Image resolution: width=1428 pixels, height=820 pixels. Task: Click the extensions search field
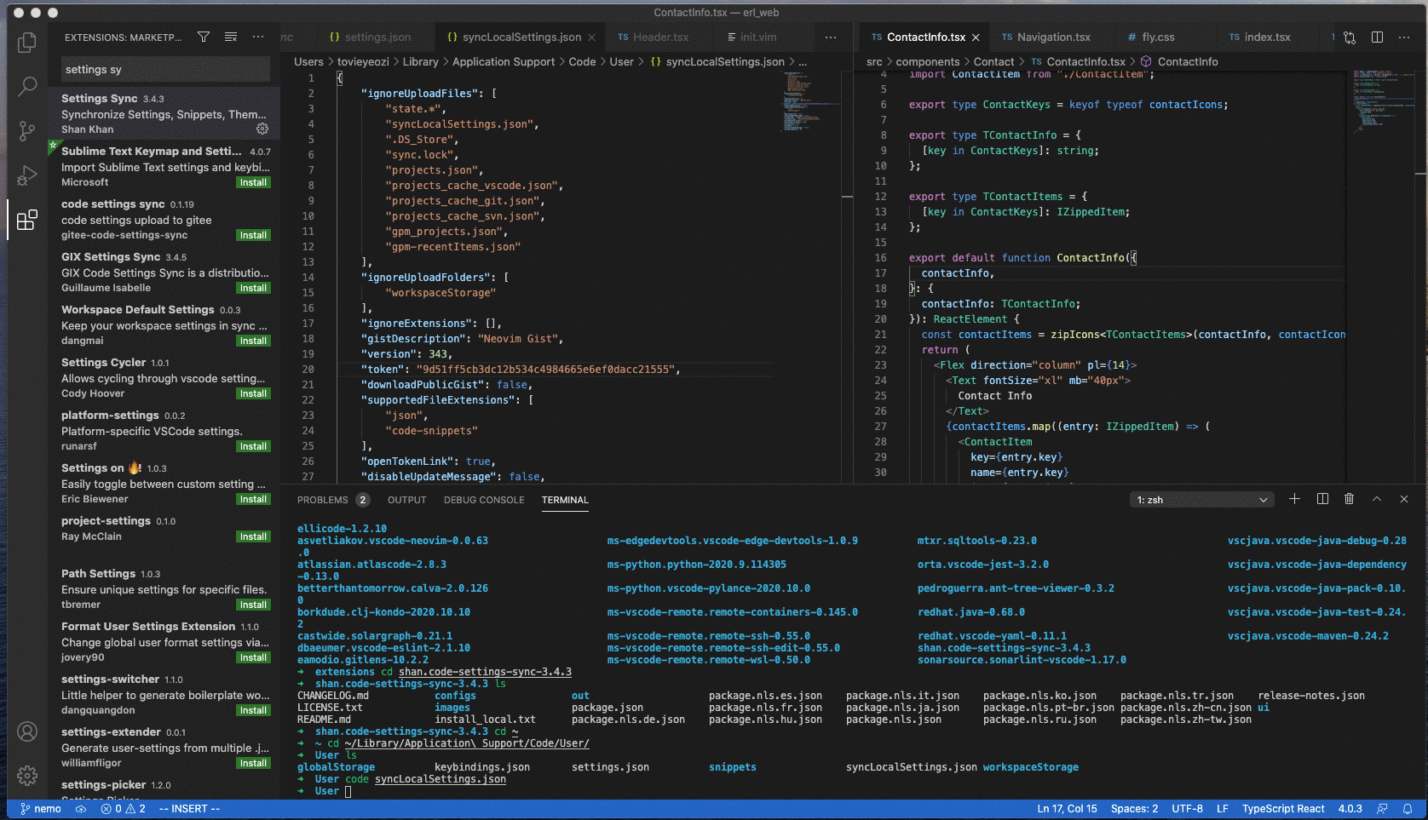click(165, 69)
